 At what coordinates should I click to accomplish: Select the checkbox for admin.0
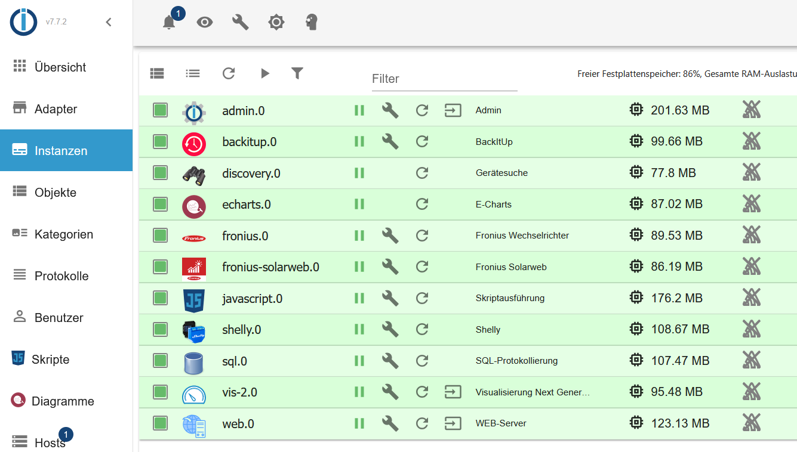160,110
